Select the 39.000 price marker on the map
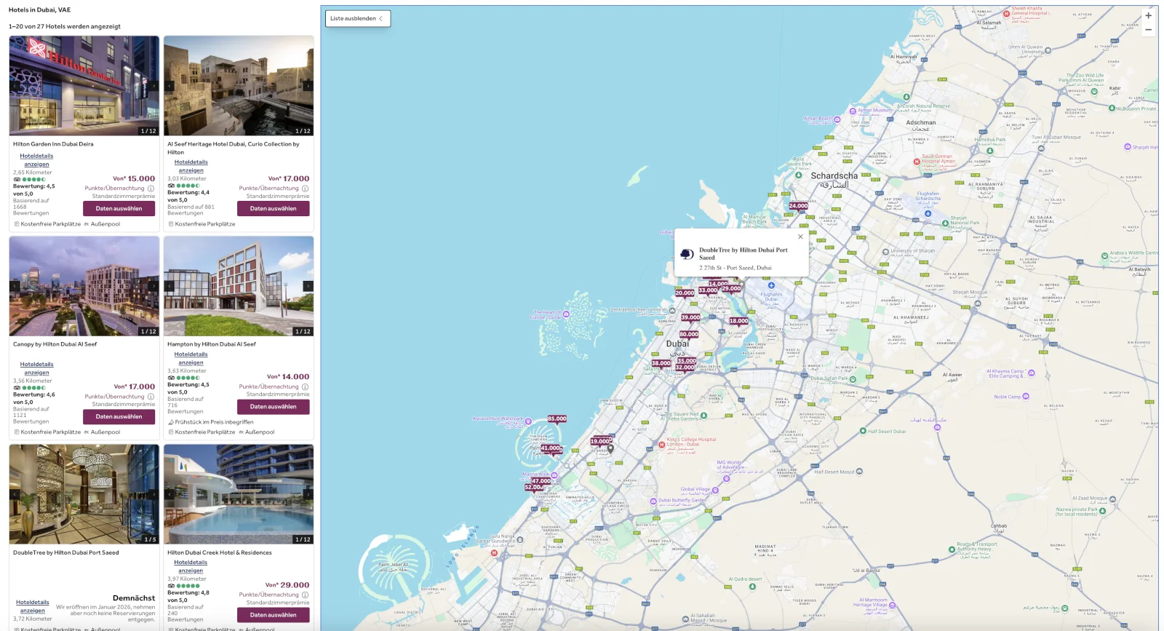This screenshot has width=1164, height=631. pos(690,317)
